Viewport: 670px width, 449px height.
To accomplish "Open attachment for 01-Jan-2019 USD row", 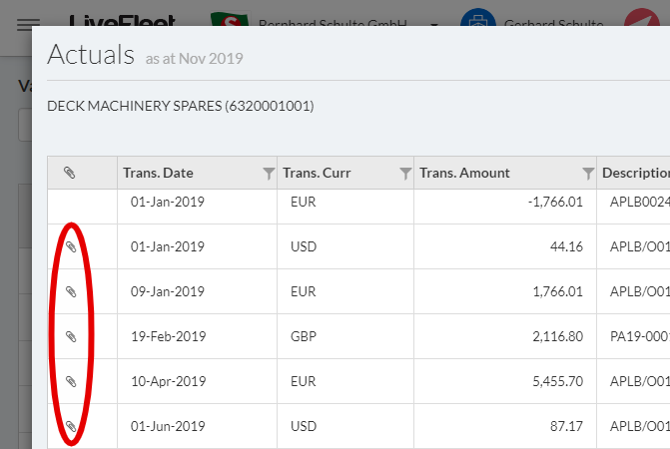I will tap(70, 246).
